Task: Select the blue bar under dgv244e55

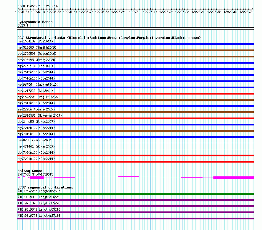Action: (x=135, y=125)
